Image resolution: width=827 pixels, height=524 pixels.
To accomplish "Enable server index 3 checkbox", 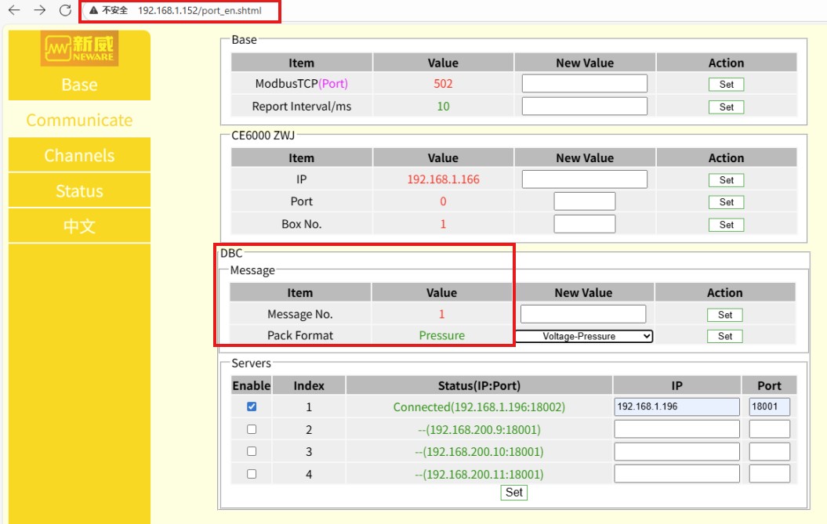I will pyautogui.click(x=252, y=451).
